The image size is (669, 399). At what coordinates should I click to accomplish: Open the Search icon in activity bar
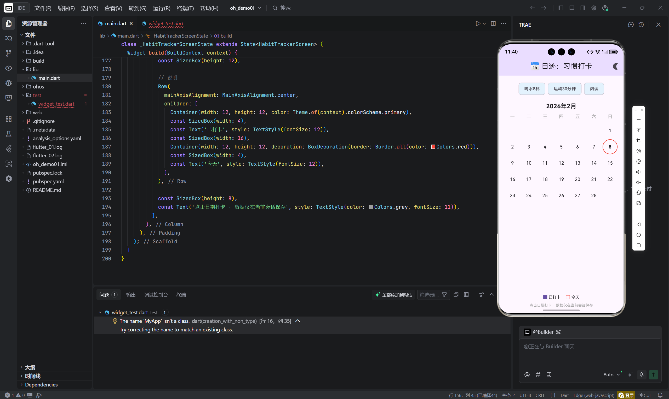(9, 38)
